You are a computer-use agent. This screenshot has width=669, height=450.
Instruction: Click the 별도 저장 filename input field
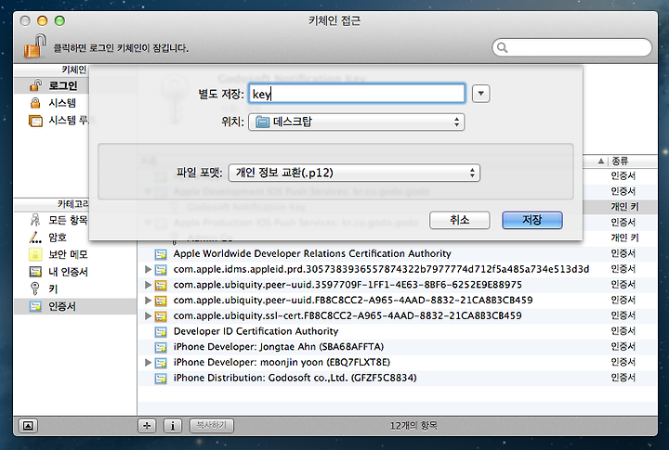point(357,94)
